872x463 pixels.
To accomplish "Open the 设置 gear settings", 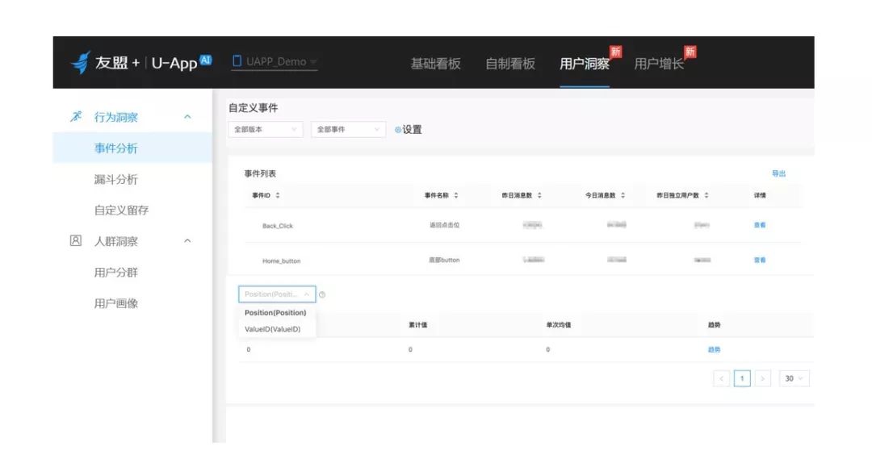I will 409,130.
